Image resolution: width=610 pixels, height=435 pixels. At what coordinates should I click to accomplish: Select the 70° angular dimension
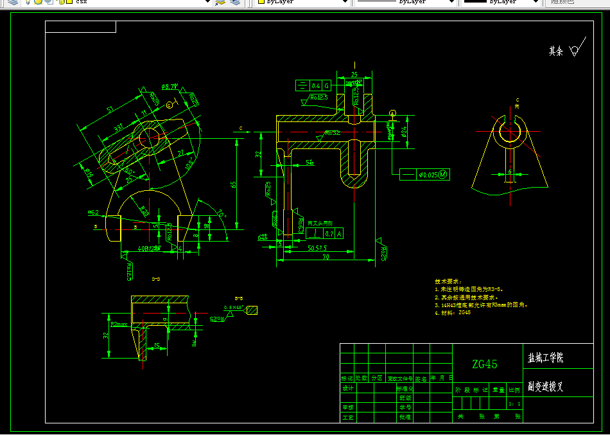222,214
